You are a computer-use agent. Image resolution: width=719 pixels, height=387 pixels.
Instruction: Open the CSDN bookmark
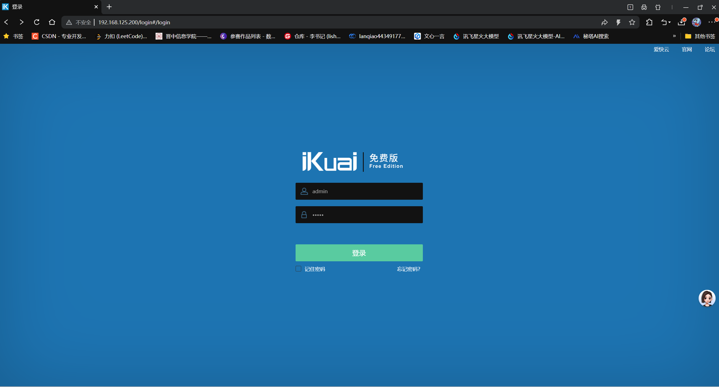pyautogui.click(x=59, y=36)
